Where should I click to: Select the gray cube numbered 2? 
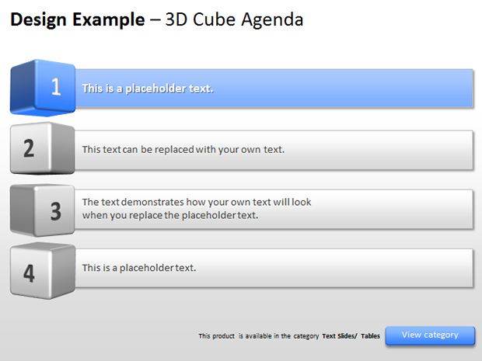(x=43, y=148)
